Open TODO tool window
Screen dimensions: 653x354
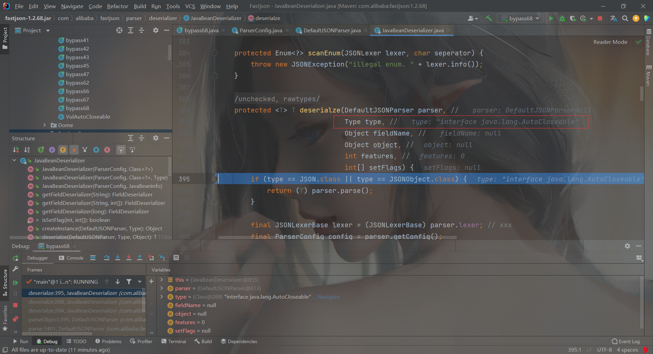pos(77,341)
